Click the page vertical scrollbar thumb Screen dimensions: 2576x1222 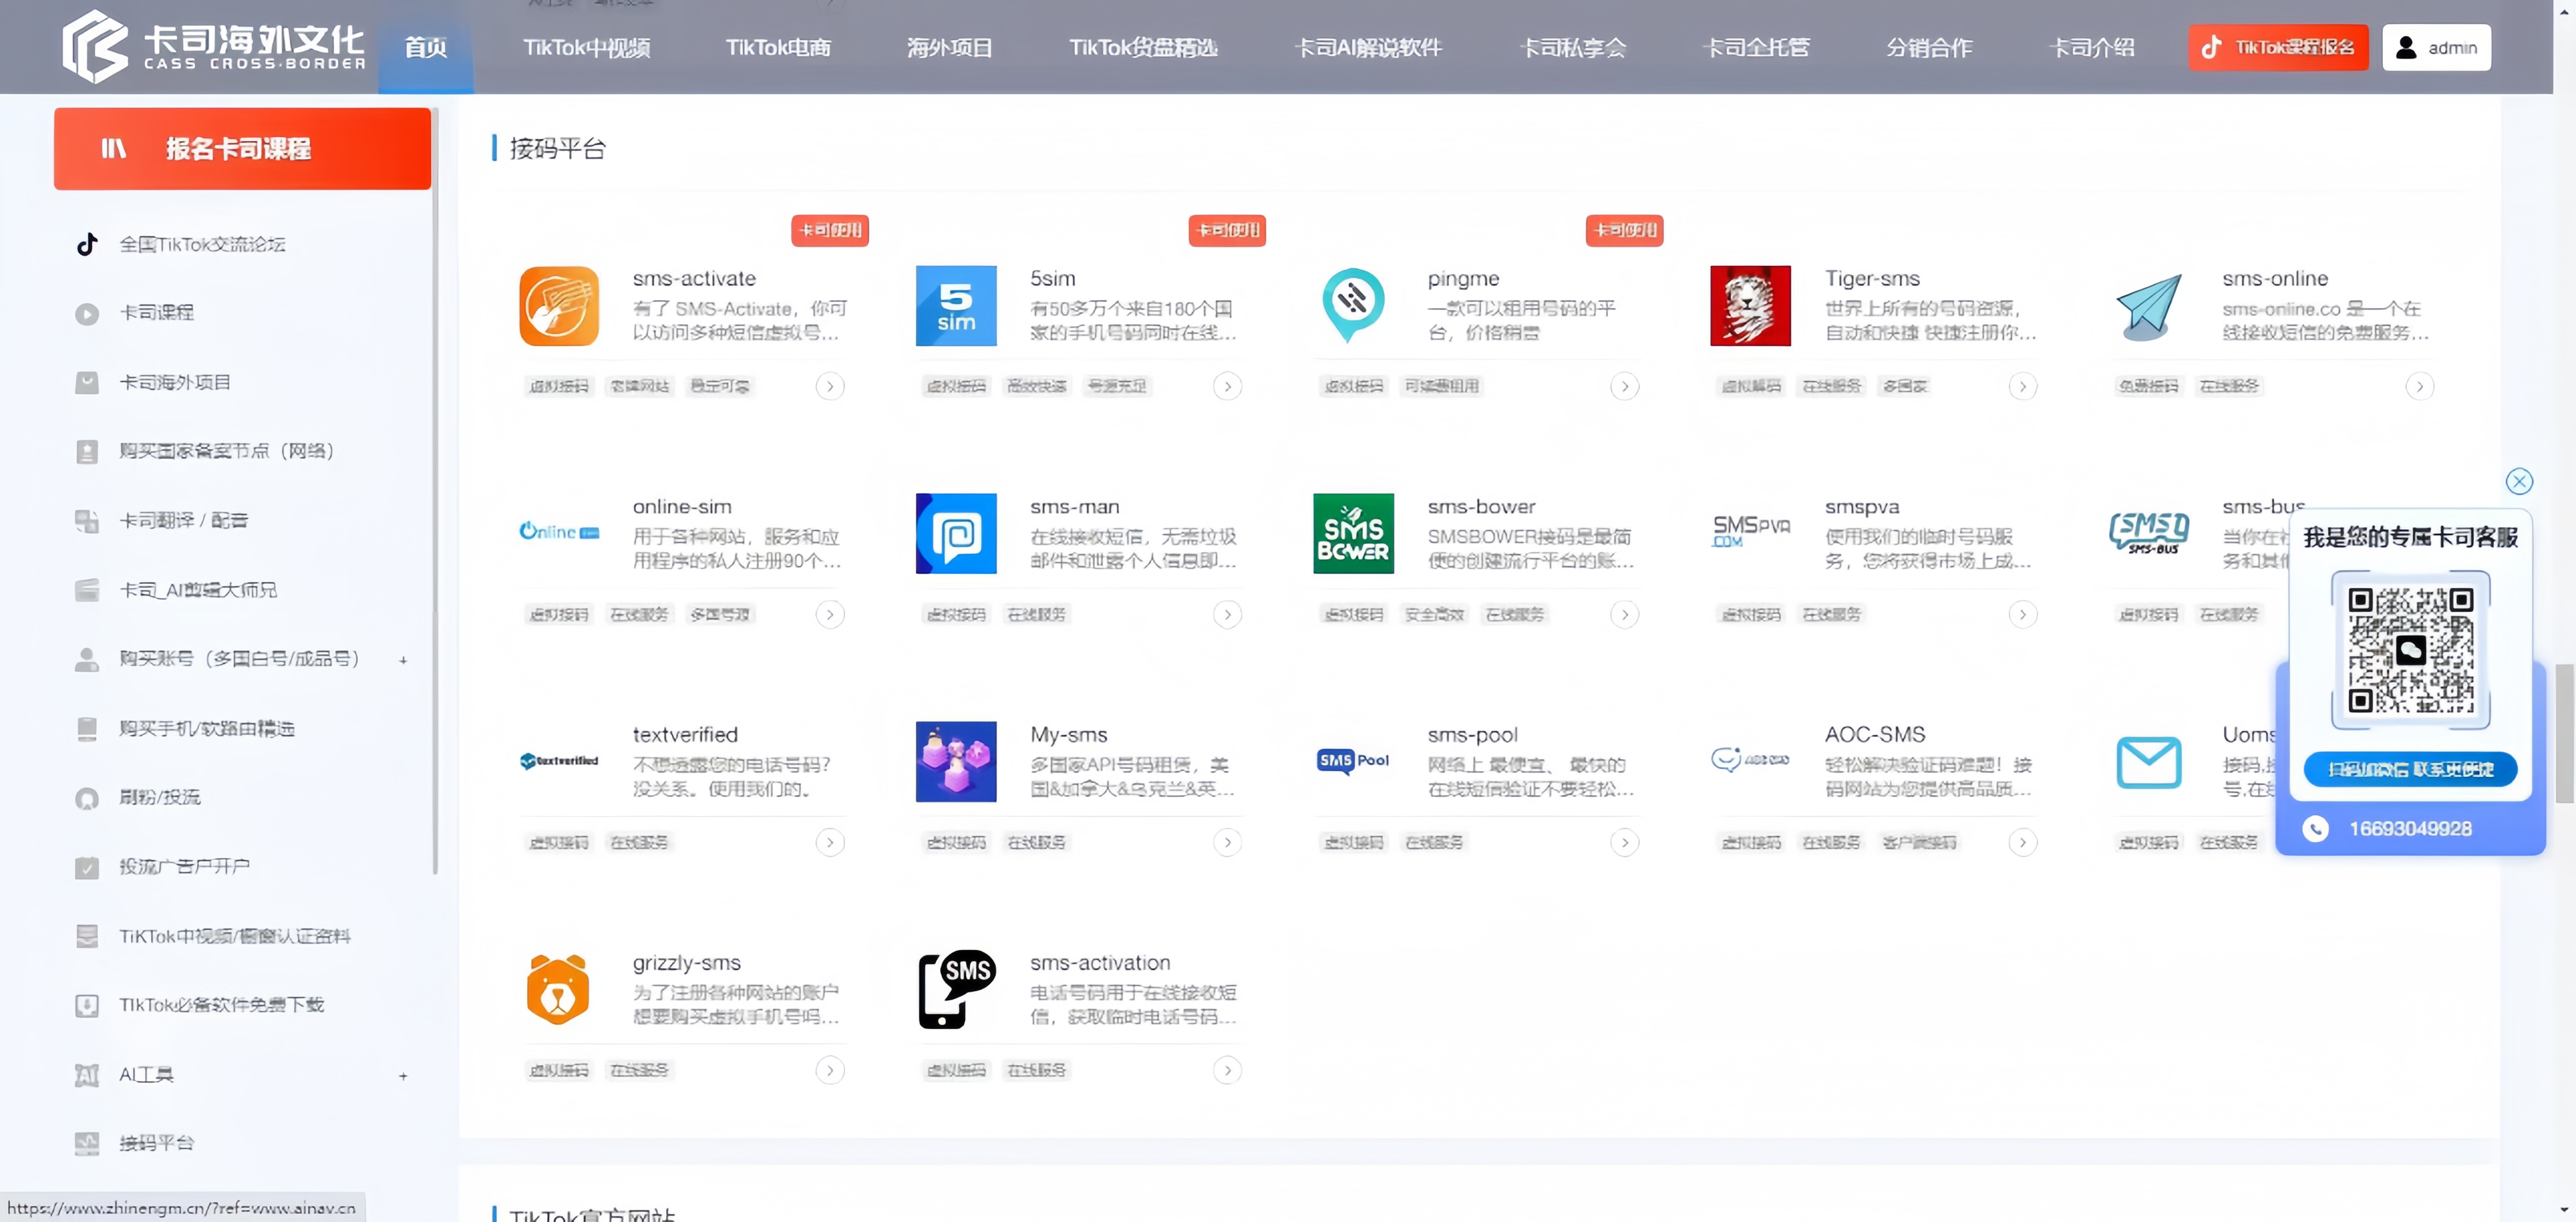pyautogui.click(x=2564, y=733)
